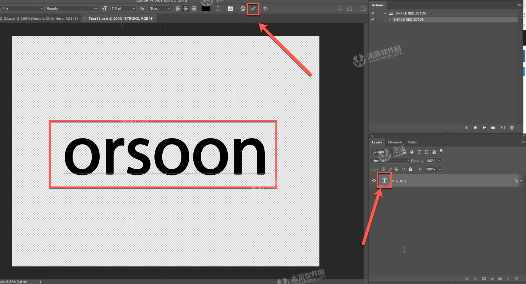This screenshot has height=284, width=526.
Task: Cancel current text edits
Action: coord(243,9)
